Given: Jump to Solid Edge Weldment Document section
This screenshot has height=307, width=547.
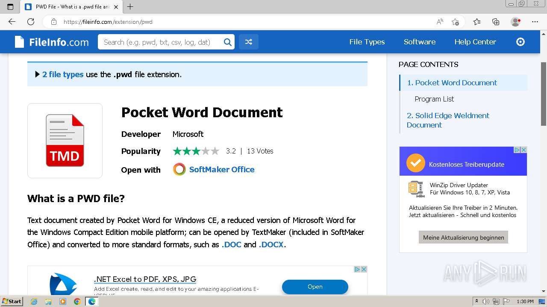Looking at the screenshot, I should (x=448, y=120).
